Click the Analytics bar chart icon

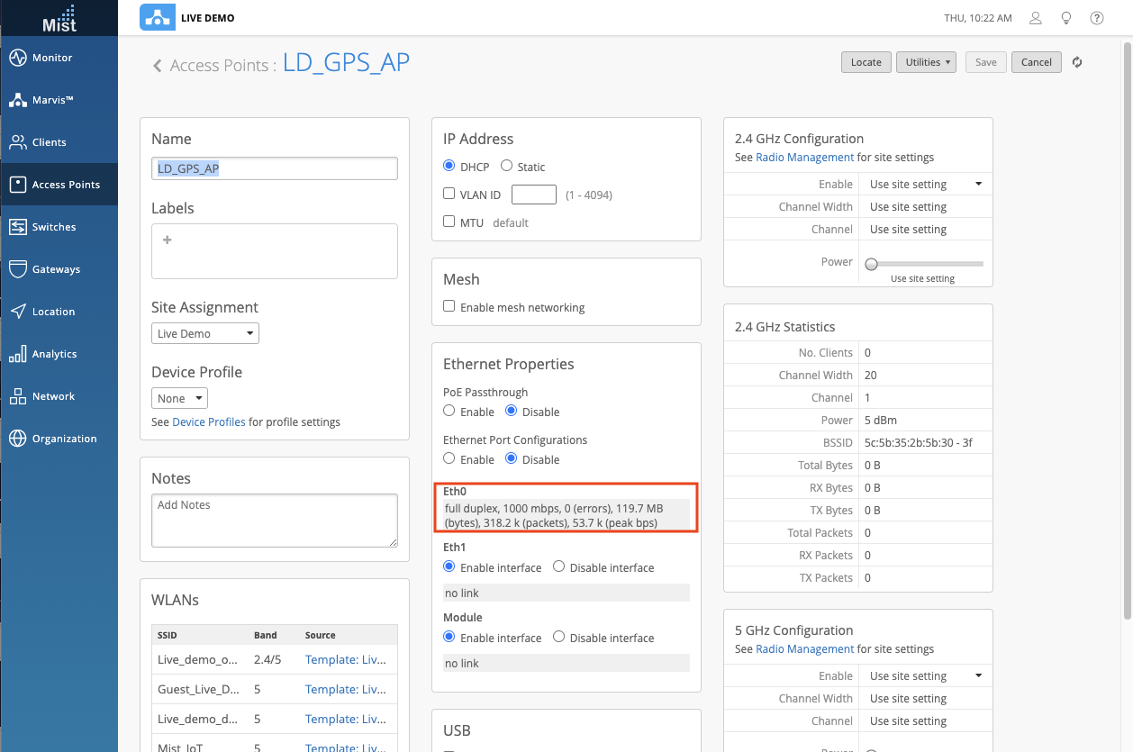coord(18,354)
